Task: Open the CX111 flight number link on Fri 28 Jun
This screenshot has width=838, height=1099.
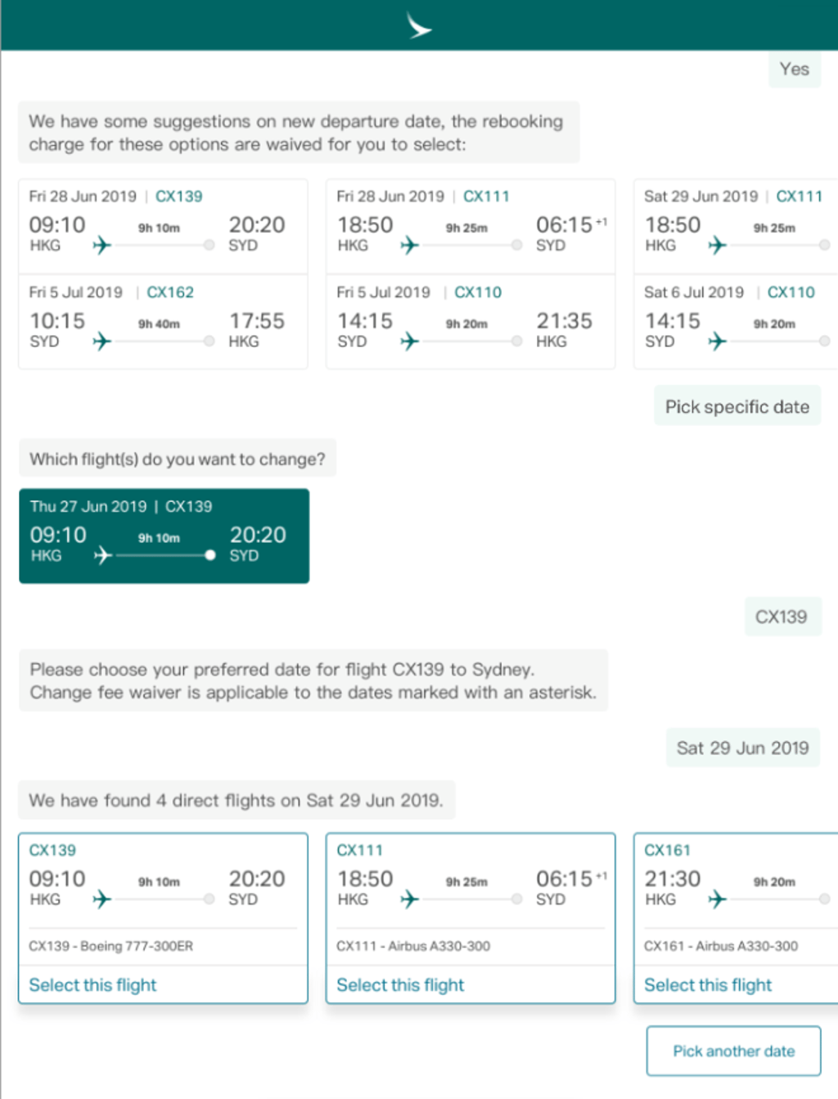Action: tap(486, 196)
